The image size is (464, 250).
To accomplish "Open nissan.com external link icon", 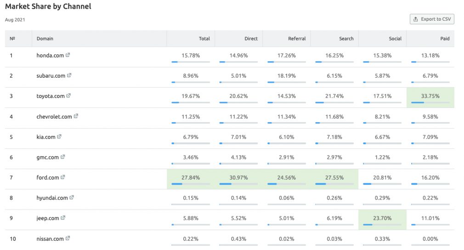I will 68,238.
